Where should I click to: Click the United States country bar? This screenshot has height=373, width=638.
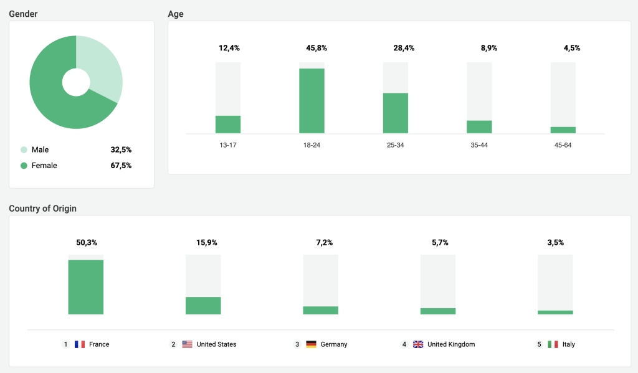click(x=203, y=305)
